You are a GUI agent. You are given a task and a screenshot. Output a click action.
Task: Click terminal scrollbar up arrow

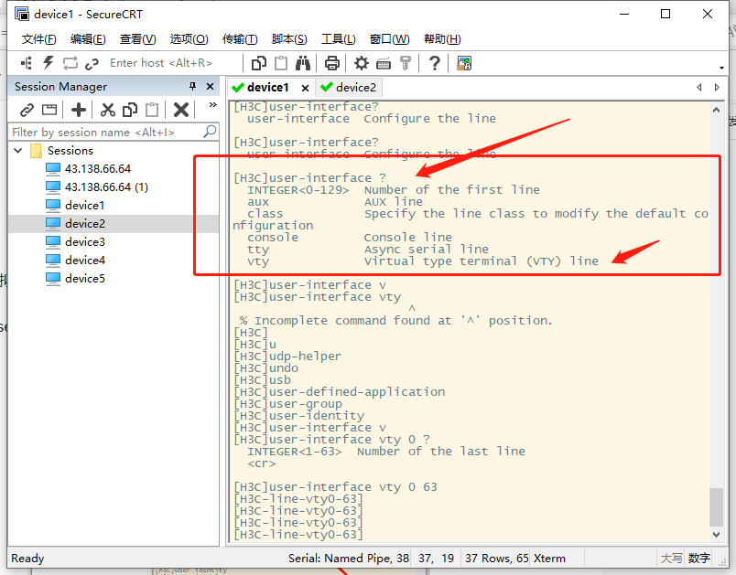tap(716, 110)
